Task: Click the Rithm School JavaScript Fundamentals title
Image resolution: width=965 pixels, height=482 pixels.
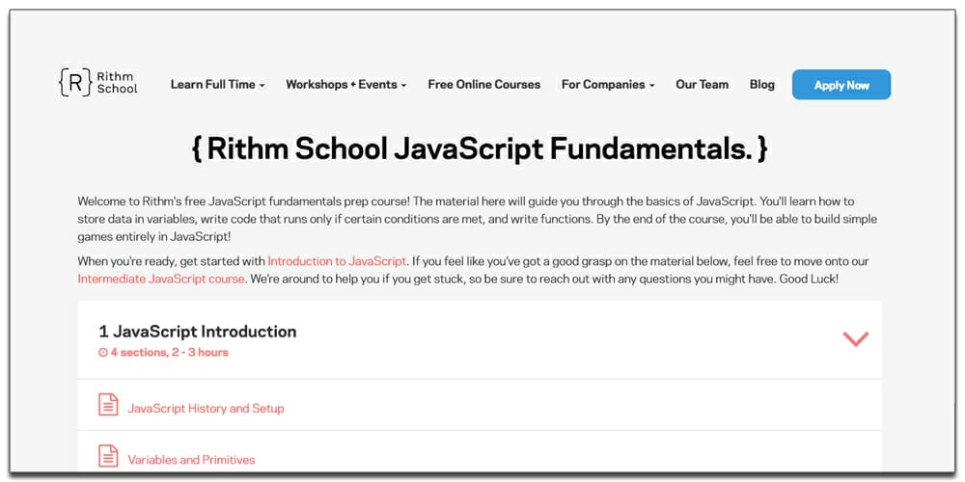Action: click(480, 149)
